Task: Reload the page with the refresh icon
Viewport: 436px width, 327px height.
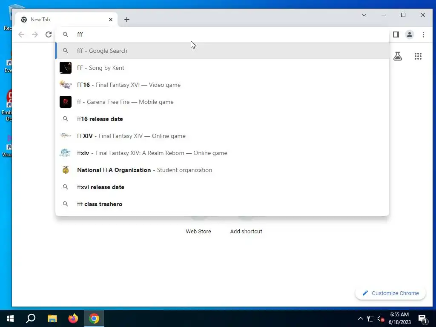Action: [x=49, y=34]
